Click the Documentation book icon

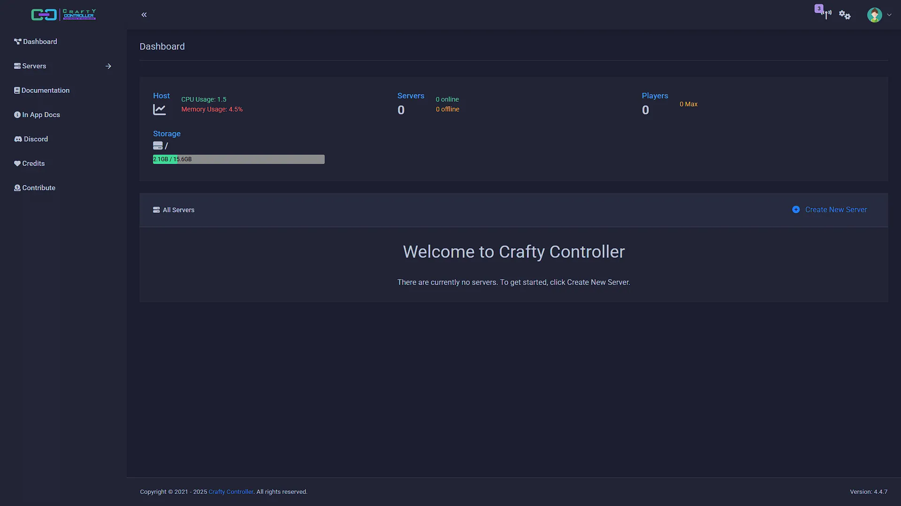pyautogui.click(x=17, y=90)
